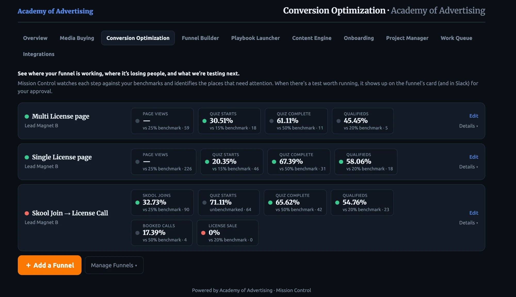
Task: Switch to the Onboarding tab
Action: (x=359, y=38)
